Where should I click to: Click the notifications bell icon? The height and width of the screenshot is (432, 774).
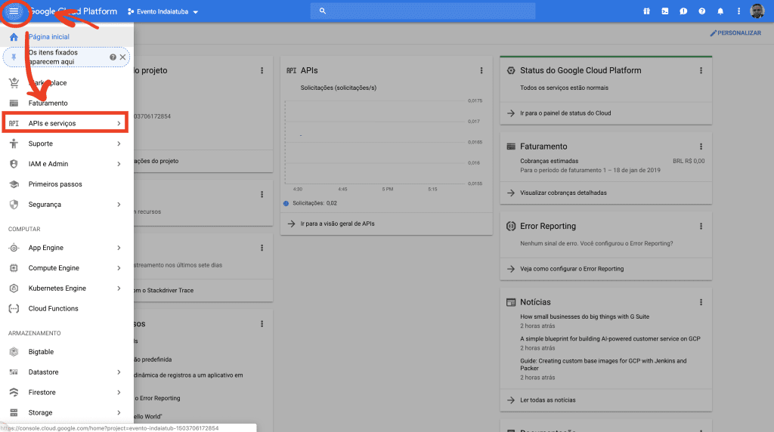pyautogui.click(x=720, y=11)
